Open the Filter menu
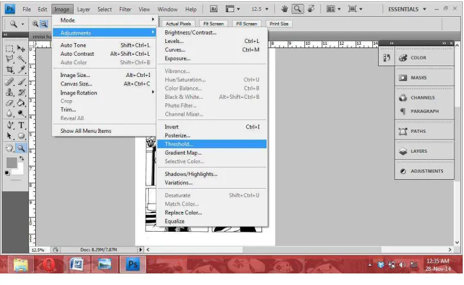The image size is (464, 285). point(125,9)
